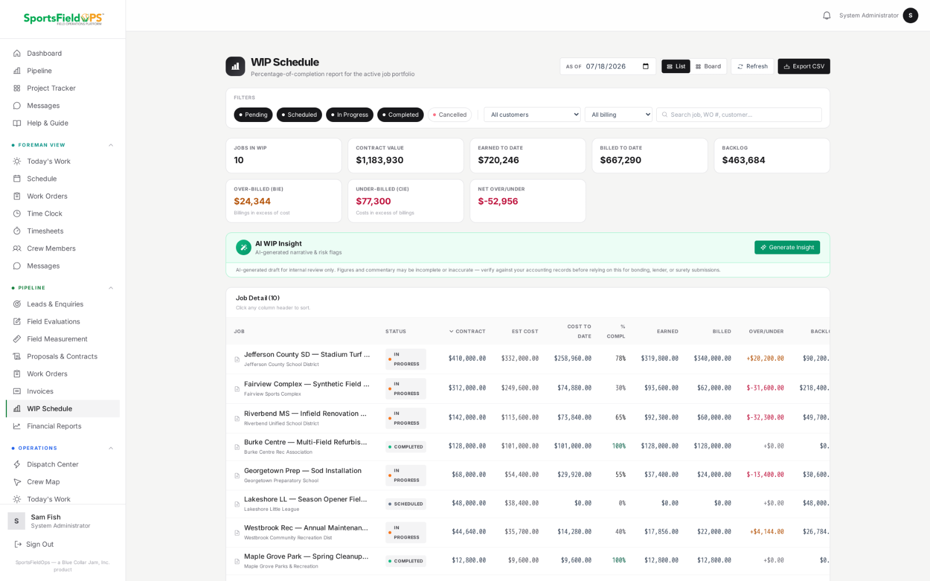Click document icon for Riverbend MS job
This screenshot has width=930, height=581.
237,419
